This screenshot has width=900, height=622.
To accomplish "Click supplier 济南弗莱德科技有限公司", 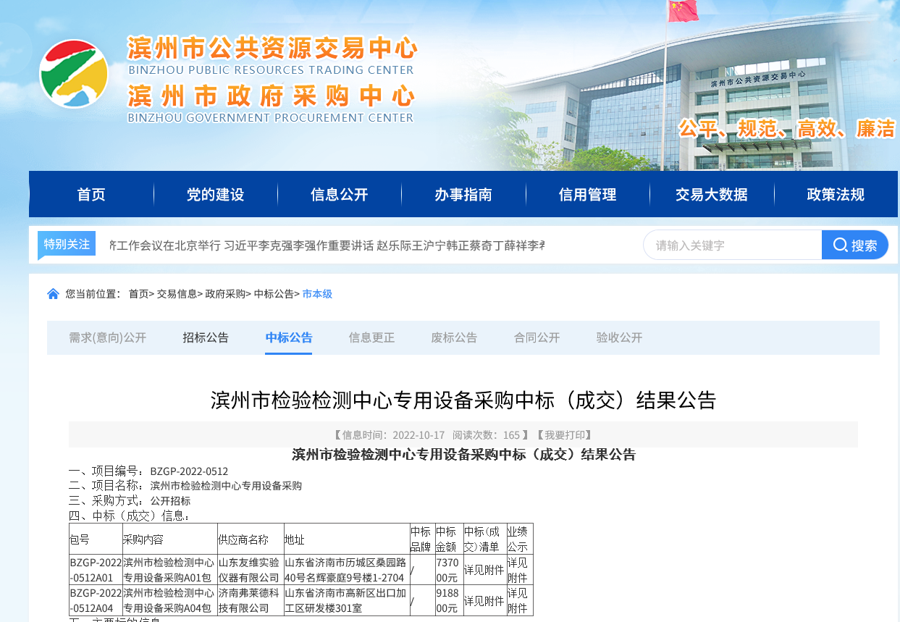I will [251, 600].
